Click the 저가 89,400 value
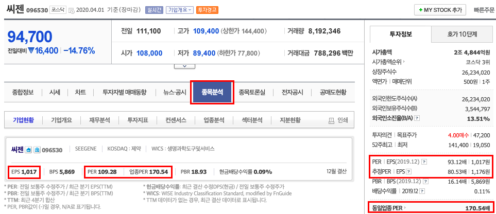Viewport: 496px width, 214px height. 204,53
